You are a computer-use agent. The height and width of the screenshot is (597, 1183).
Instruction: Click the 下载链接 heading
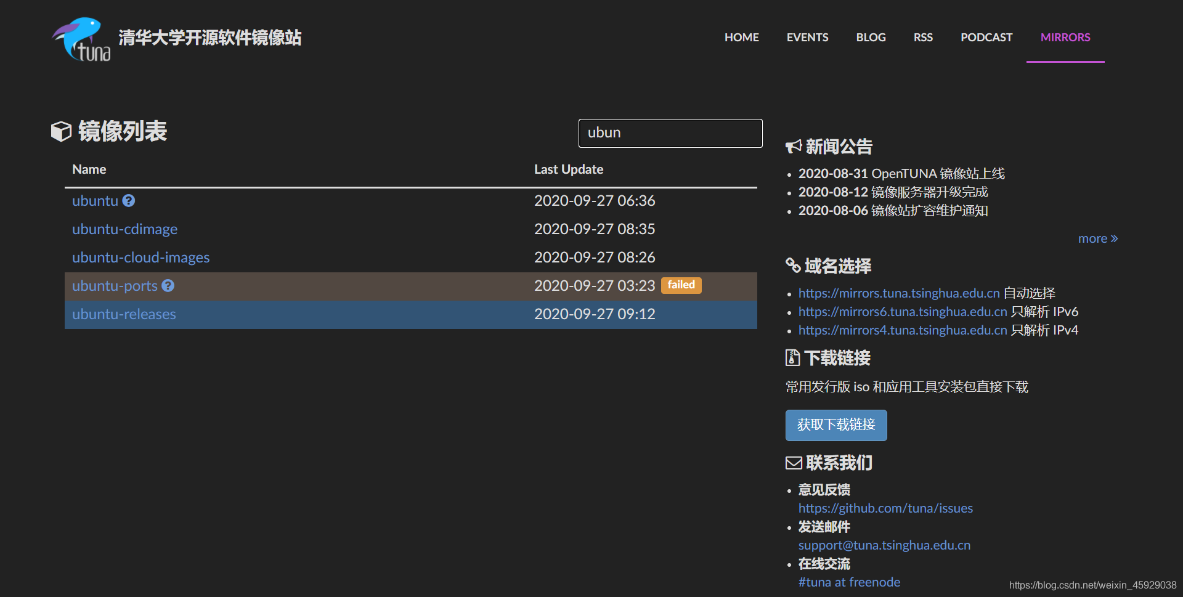click(837, 358)
